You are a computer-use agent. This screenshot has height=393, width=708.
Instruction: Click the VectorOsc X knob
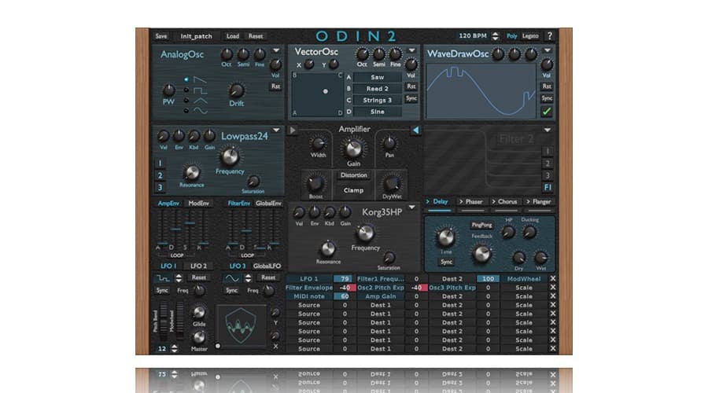309,64
